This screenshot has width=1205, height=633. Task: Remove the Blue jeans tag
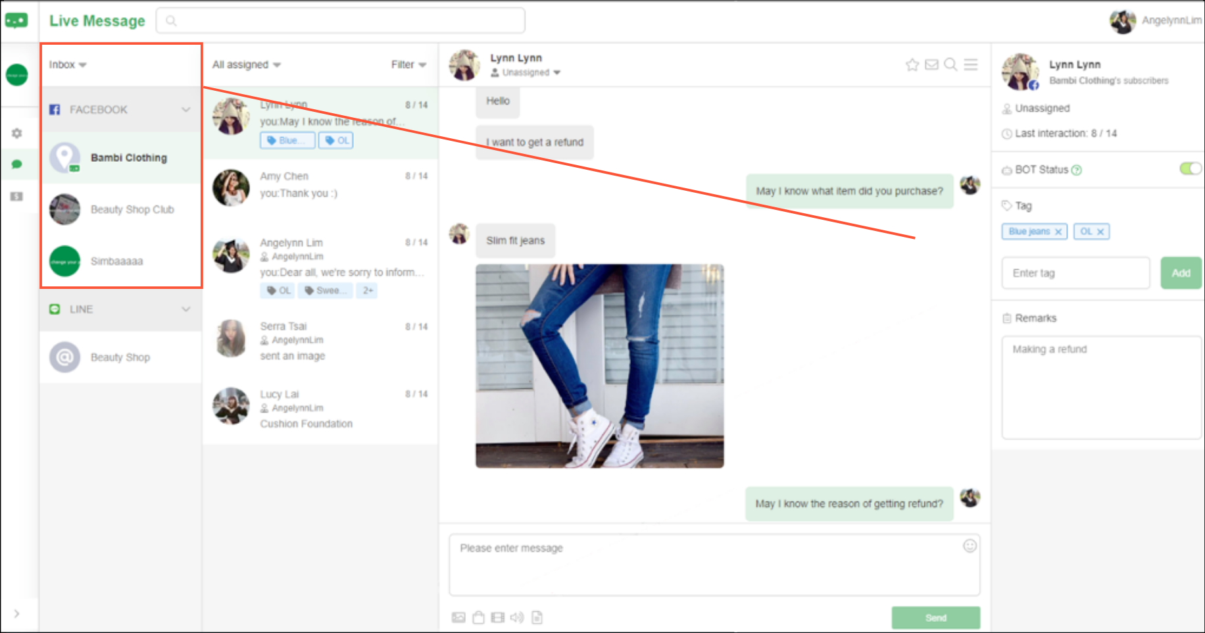[1058, 232]
